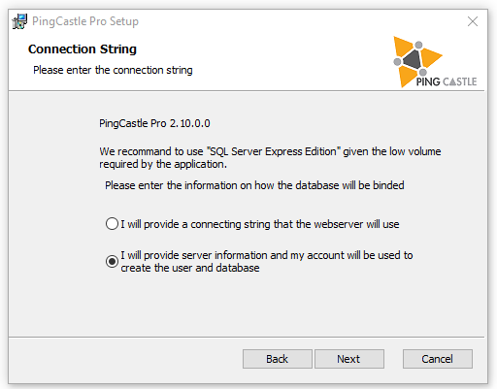Click the 'my account will be used' option label
Viewport: 497px width, 389px height.
click(x=267, y=261)
